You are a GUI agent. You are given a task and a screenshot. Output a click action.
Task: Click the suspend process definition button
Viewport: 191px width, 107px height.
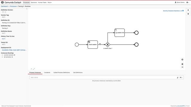coord(188,10)
